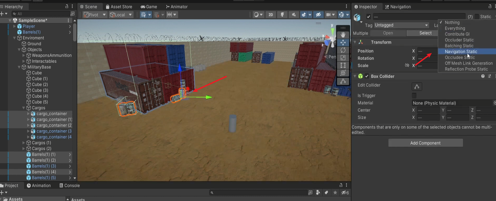Select the Scale tool
This screenshot has width=496, height=201.
coord(343,57)
